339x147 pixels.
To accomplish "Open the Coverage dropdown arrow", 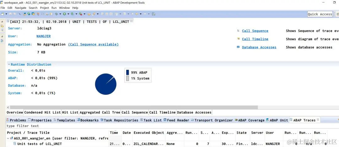I will coord(76,14).
